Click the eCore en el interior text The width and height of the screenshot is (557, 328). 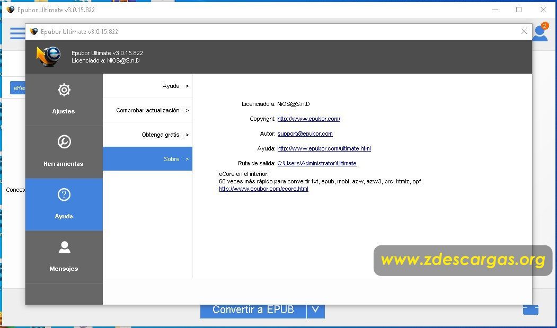point(244,174)
